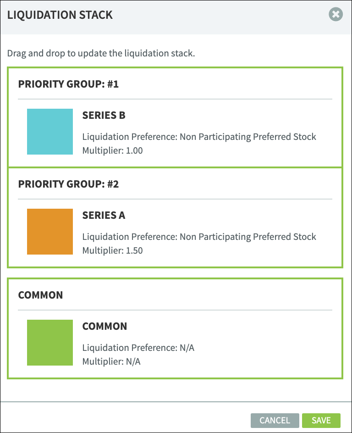Click the Series B title
The image size is (352, 433).
click(x=104, y=115)
